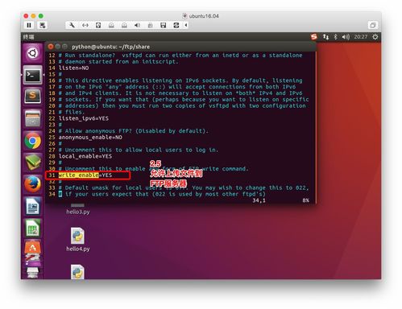Open VM settings wrench icon
Viewport: 402px width, 309px height.
click(x=72, y=25)
